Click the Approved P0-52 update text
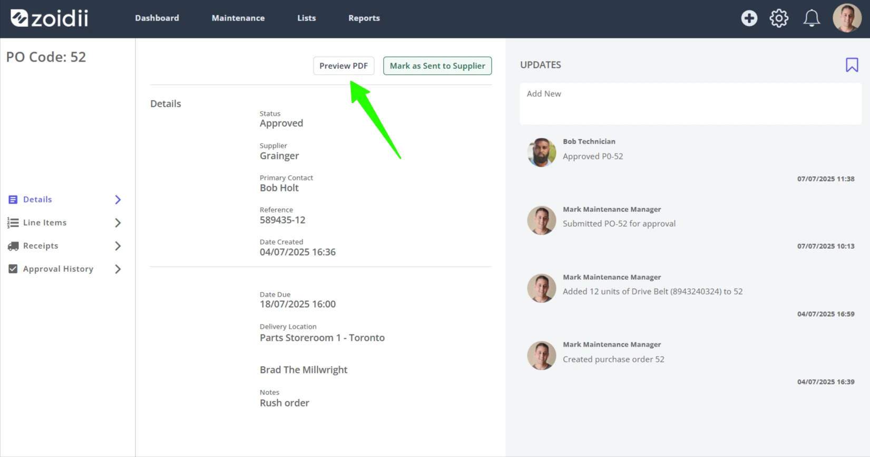This screenshot has width=870, height=457. 593,156
